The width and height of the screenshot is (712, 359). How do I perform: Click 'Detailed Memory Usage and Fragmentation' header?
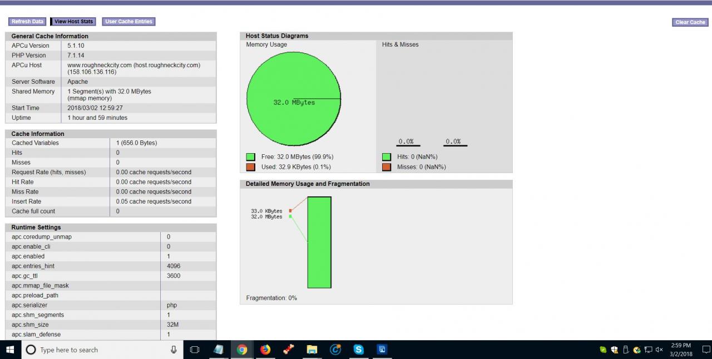tap(308, 184)
